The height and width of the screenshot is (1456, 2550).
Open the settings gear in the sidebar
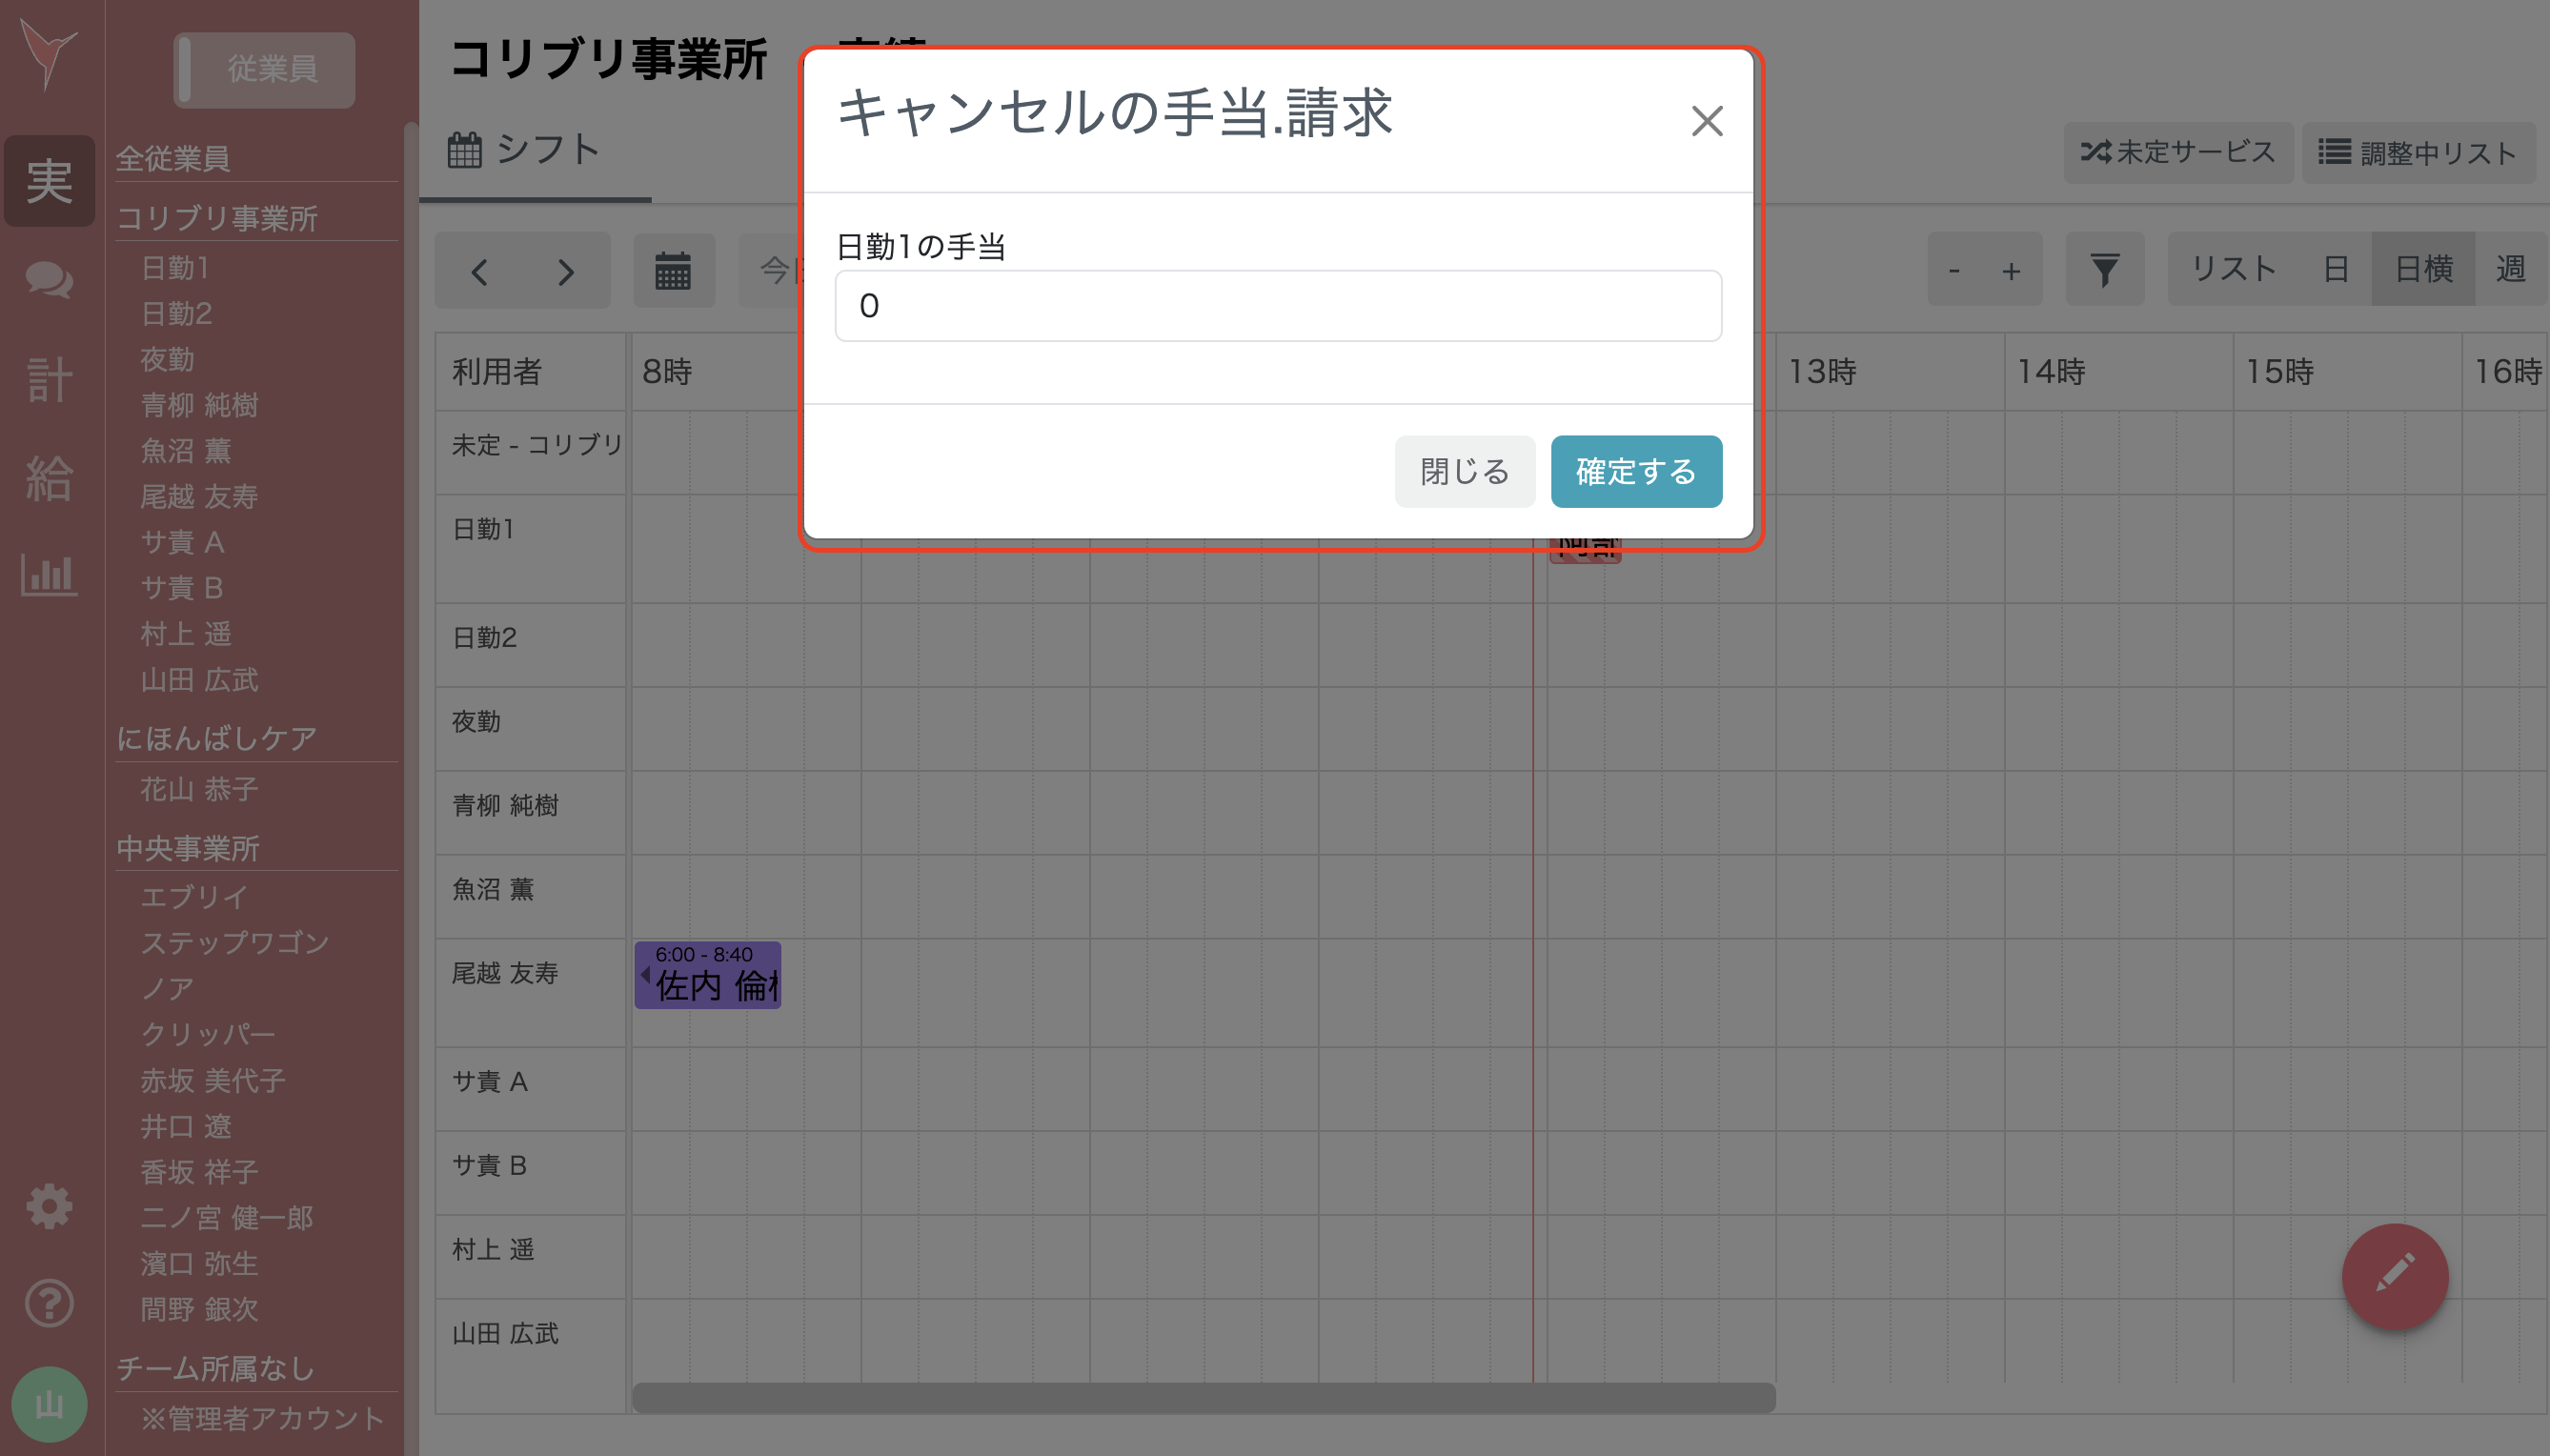[x=48, y=1205]
